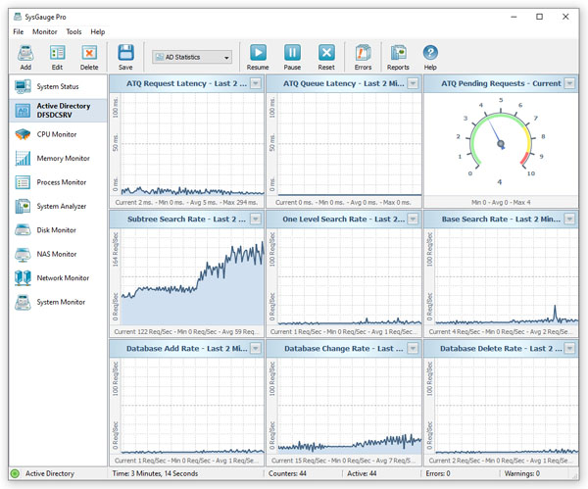Open System Analyzer from the sidebar
This screenshot has height=489, width=588.
58,206
